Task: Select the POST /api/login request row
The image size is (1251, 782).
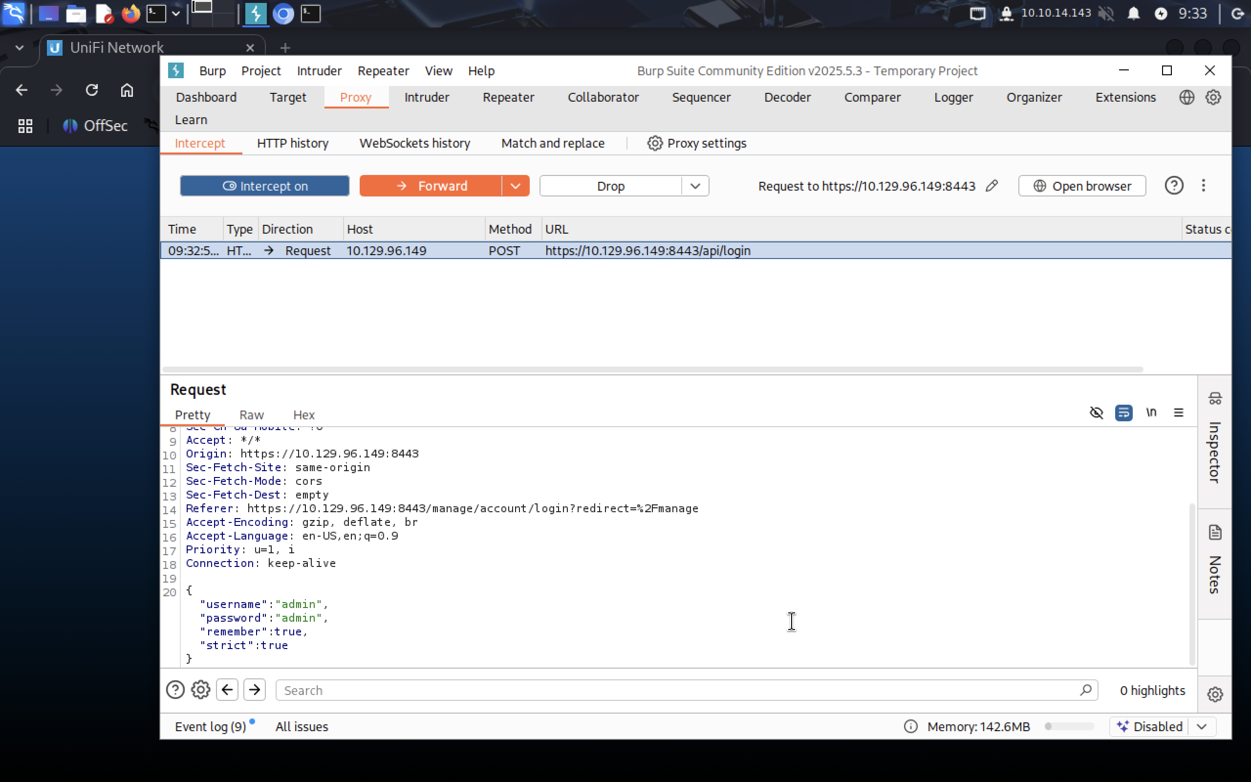Action: click(695, 250)
